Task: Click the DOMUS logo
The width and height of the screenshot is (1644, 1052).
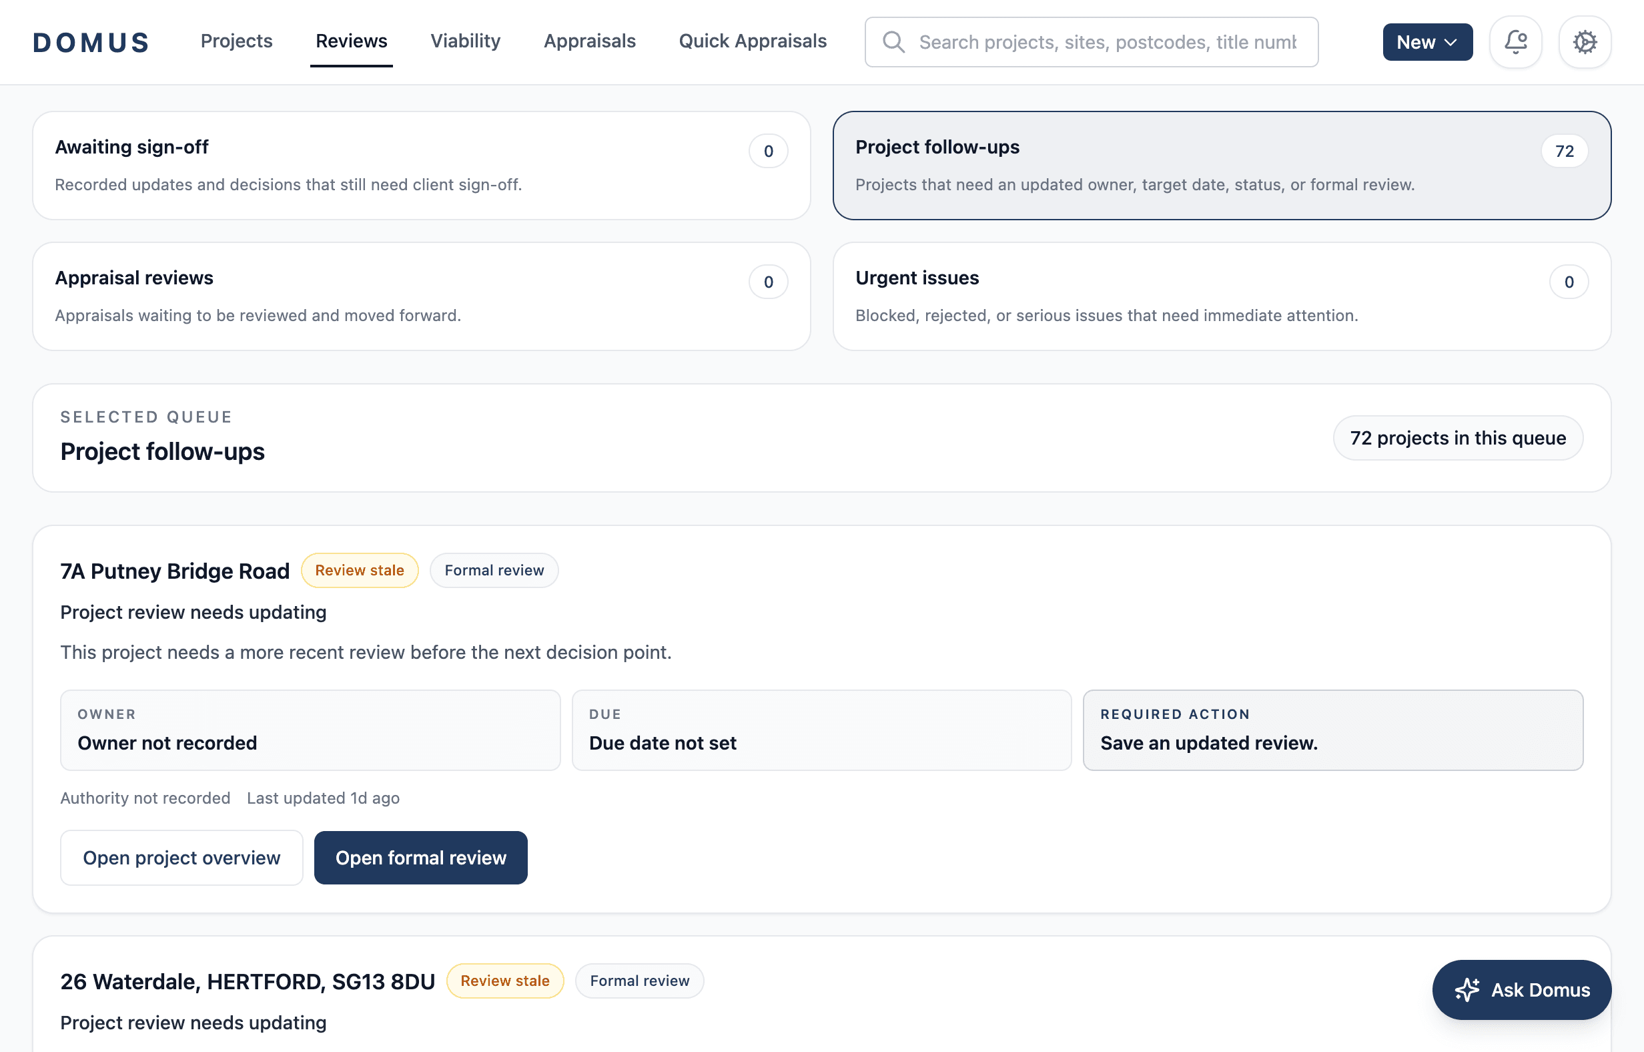Action: point(91,41)
